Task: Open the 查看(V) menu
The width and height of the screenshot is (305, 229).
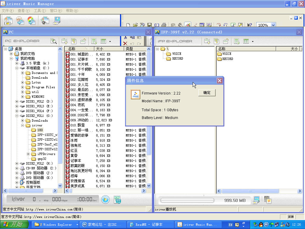Action: point(24,10)
